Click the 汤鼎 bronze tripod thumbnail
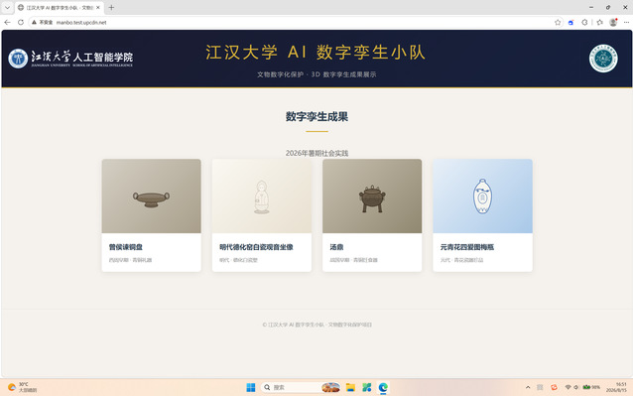Screen dimensions: 633x396 point(372,196)
